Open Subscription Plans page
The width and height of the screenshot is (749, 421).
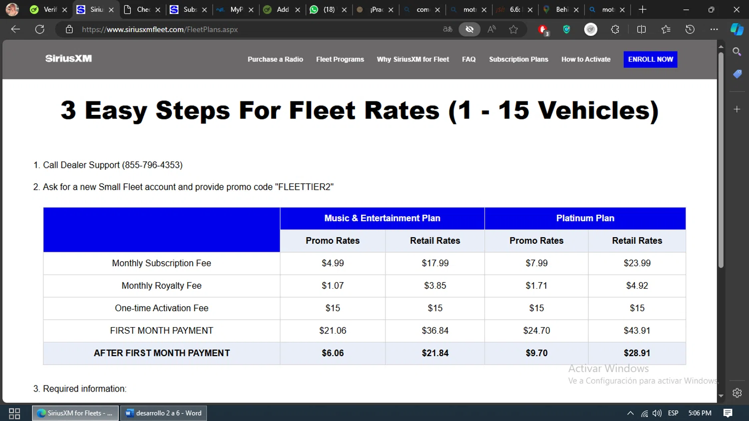pos(518,59)
